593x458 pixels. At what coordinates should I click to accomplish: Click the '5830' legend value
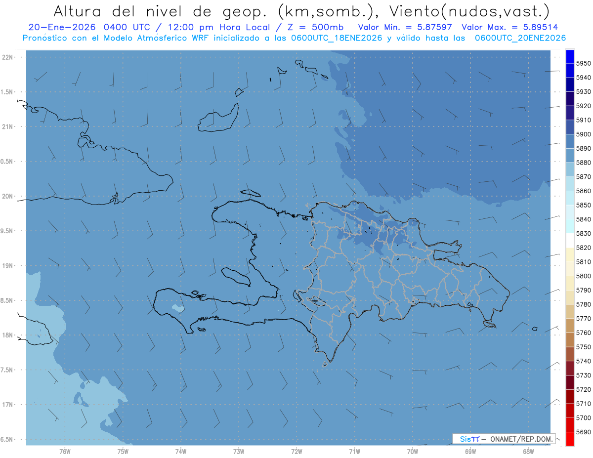tap(584, 234)
